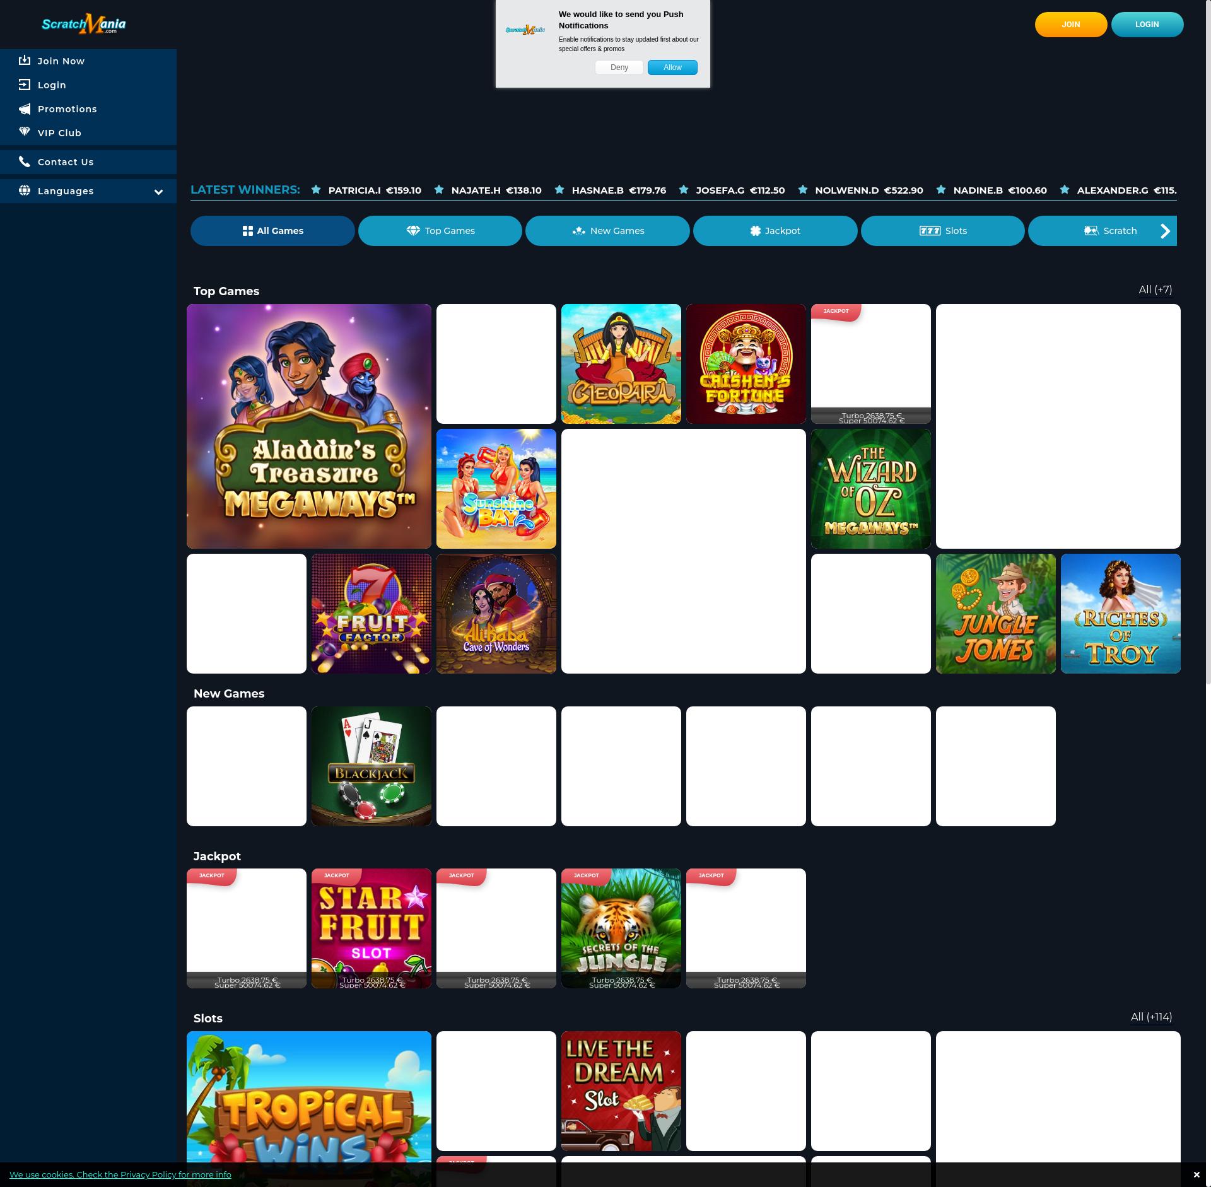1211x1187 pixels.
Task: Close the cookie notice with X
Action: coord(1196,1174)
